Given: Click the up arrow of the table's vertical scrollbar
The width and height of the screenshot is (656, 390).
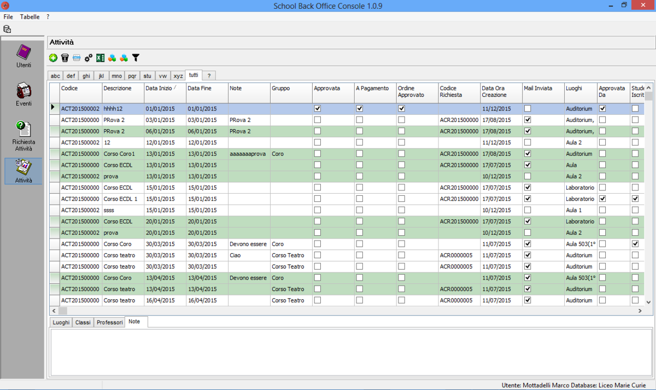Looking at the screenshot, I should (649, 88).
